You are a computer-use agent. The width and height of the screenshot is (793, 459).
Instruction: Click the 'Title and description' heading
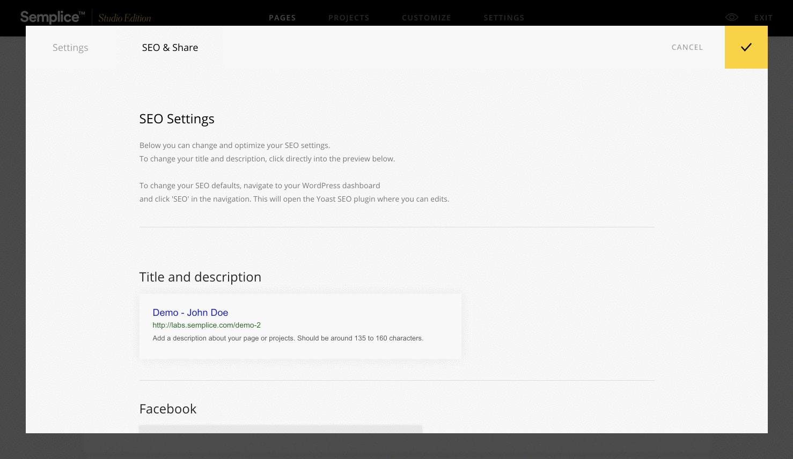200,277
